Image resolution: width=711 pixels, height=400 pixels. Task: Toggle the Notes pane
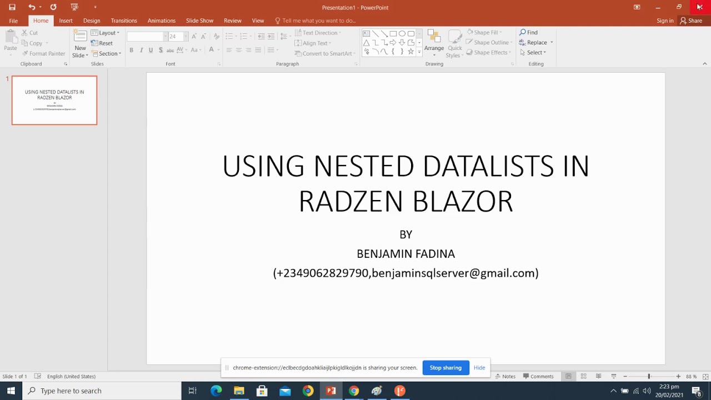click(505, 376)
